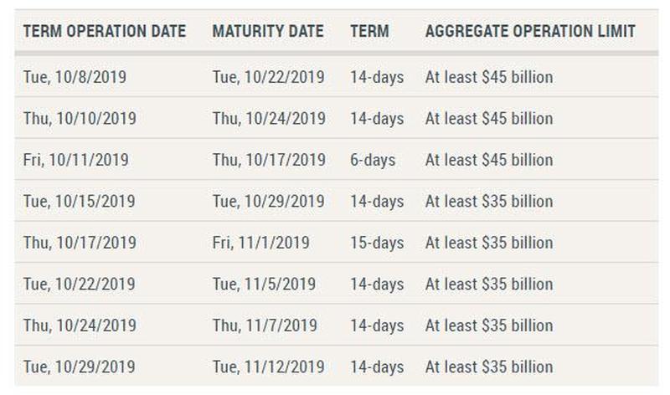Click the limit for the 10/29/2019 operation

pos(489,367)
